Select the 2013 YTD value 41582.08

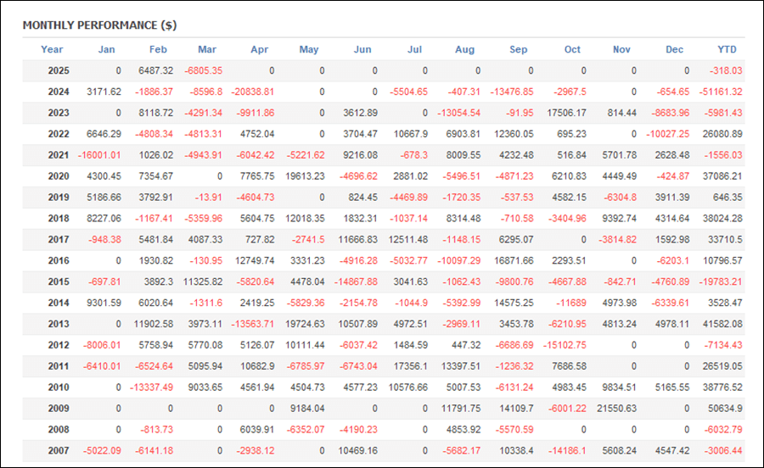[722, 324]
